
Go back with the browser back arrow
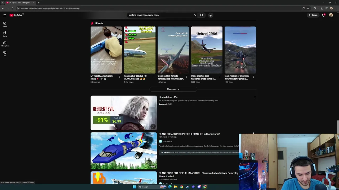click(x=3, y=8)
